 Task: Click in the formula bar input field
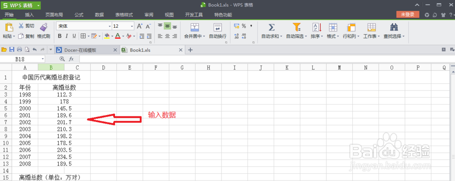[x=267, y=59]
